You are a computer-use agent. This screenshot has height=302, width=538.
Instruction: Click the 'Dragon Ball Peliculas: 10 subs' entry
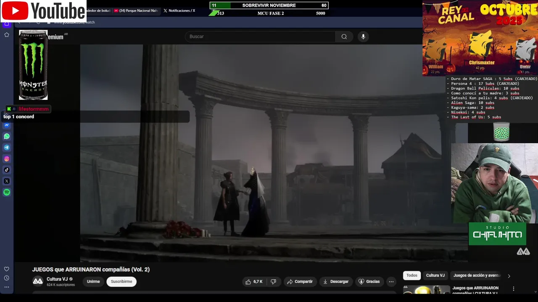point(485,89)
